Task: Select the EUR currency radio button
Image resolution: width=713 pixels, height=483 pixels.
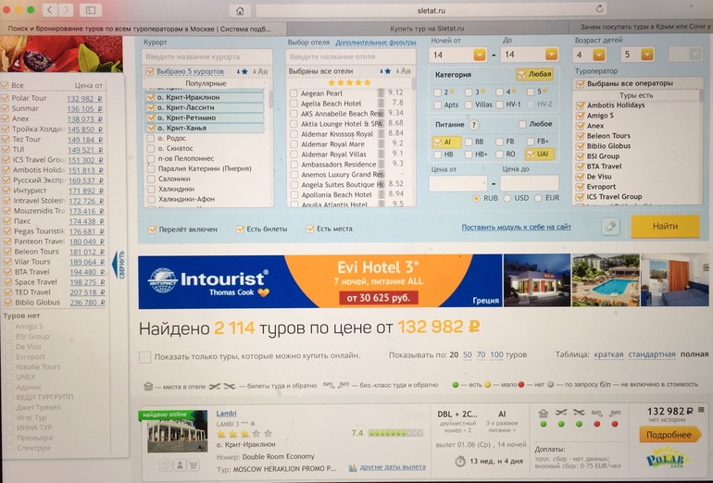Action: click(x=538, y=198)
